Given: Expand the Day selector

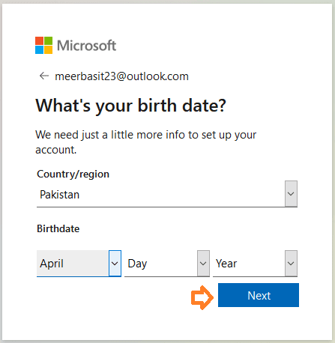Looking at the screenshot, I should point(167,264).
